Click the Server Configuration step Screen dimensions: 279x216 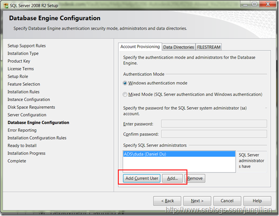click(x=27, y=115)
